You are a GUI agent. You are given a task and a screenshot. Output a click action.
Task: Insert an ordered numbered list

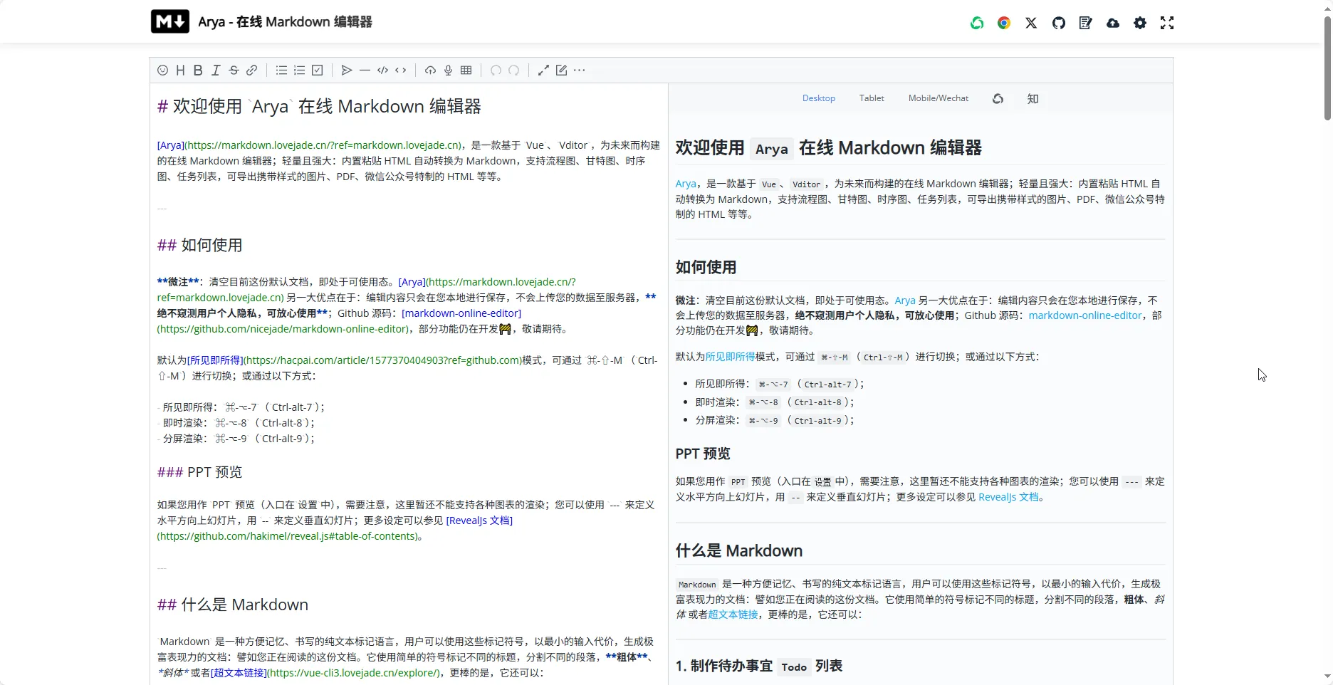click(299, 70)
